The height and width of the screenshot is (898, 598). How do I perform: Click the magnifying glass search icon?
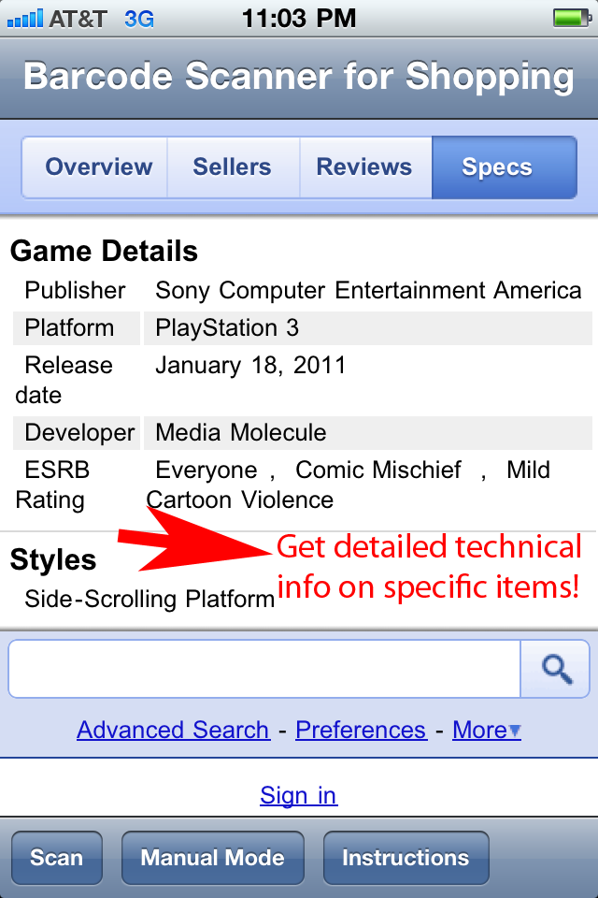pyautogui.click(x=556, y=669)
